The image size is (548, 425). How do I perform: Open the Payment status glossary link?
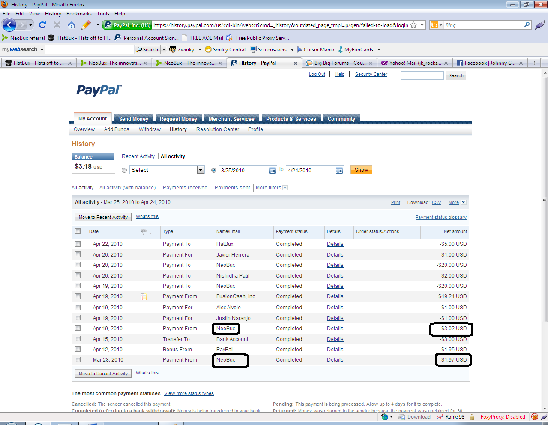[x=440, y=217]
